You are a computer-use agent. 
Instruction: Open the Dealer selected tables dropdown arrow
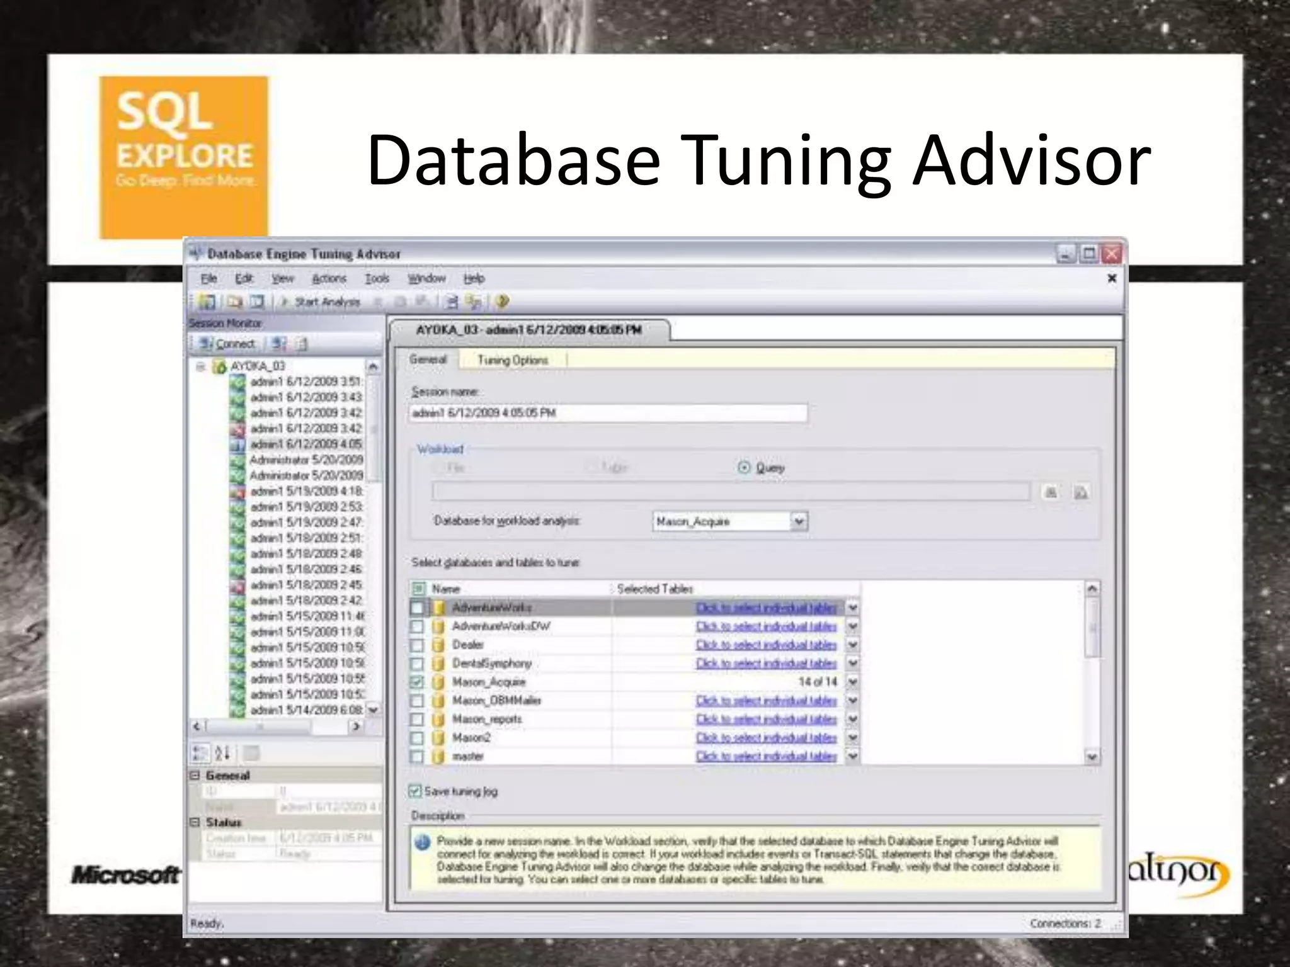(852, 645)
